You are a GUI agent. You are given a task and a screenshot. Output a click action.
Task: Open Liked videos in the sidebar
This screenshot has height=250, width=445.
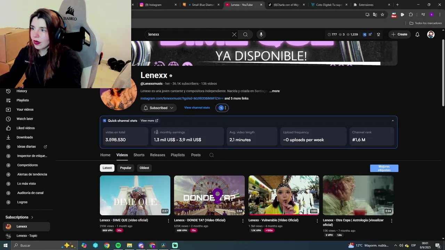[26, 128]
